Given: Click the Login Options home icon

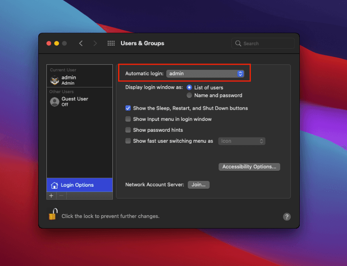Looking at the screenshot, I should click(54, 185).
